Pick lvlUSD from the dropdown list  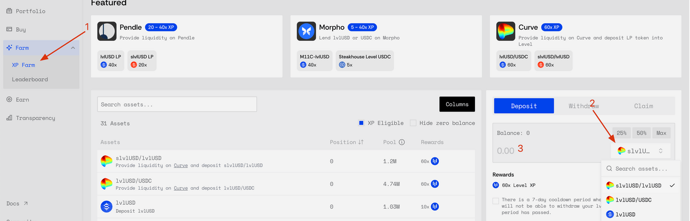(x=640, y=214)
